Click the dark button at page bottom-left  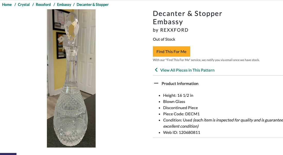coord(8,154)
